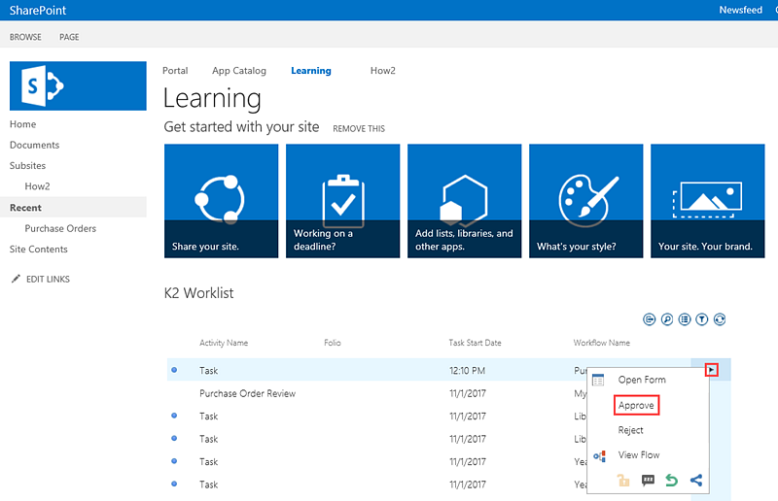Viewport: 778px width, 501px height.
Task: Select Reject in the task context menu
Action: (631, 430)
